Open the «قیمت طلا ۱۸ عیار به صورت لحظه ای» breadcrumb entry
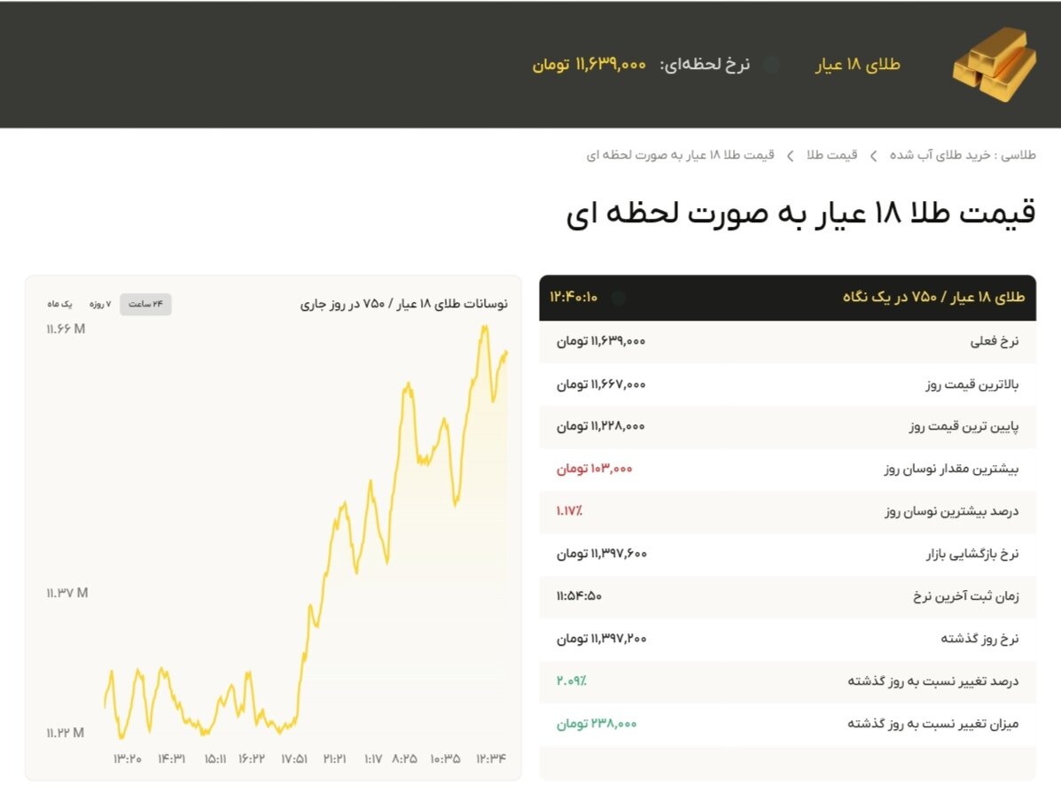The height and width of the screenshot is (792, 1061). tap(683, 154)
